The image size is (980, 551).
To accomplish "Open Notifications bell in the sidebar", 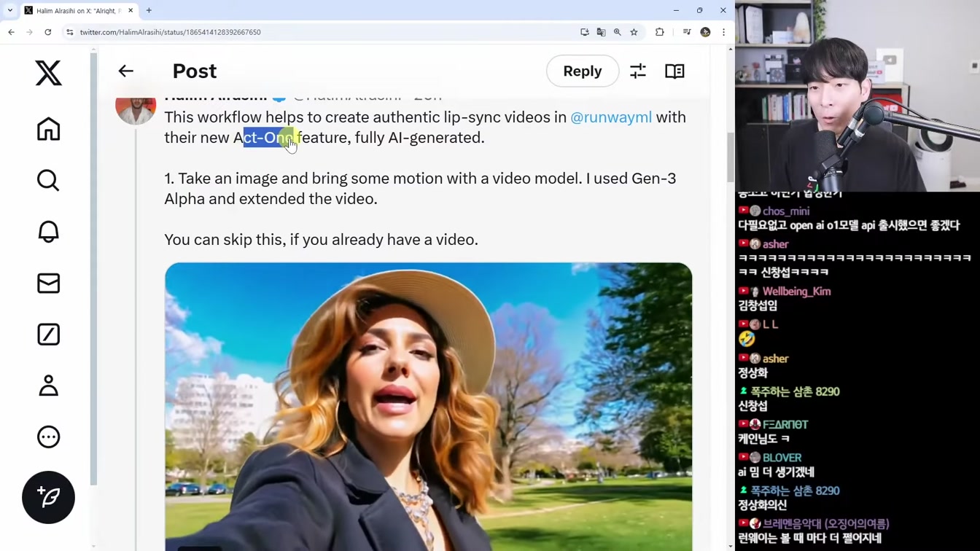I will point(49,231).
